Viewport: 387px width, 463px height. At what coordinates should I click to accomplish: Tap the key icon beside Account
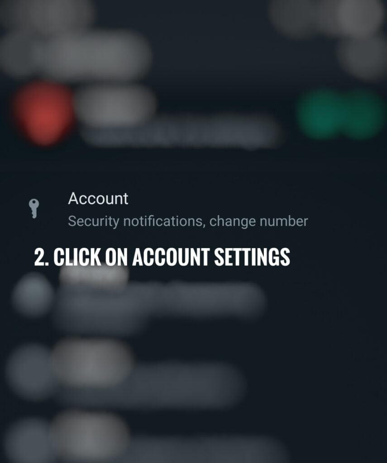(33, 208)
